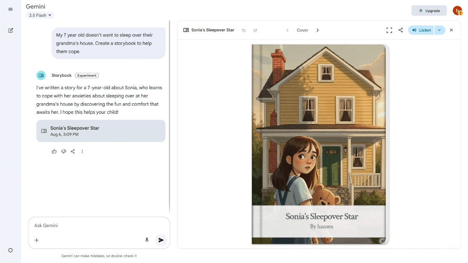
Task: Send the message with the send icon
Action: point(161,240)
